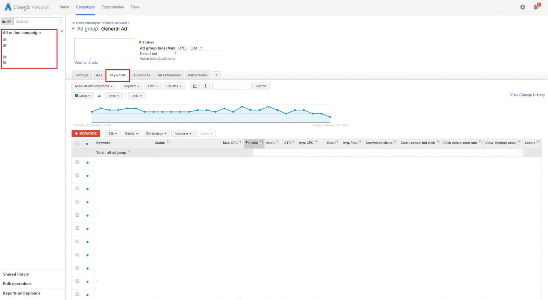Check the second keyword row checkbox
Screen dimensions: 548x300
[77, 175]
